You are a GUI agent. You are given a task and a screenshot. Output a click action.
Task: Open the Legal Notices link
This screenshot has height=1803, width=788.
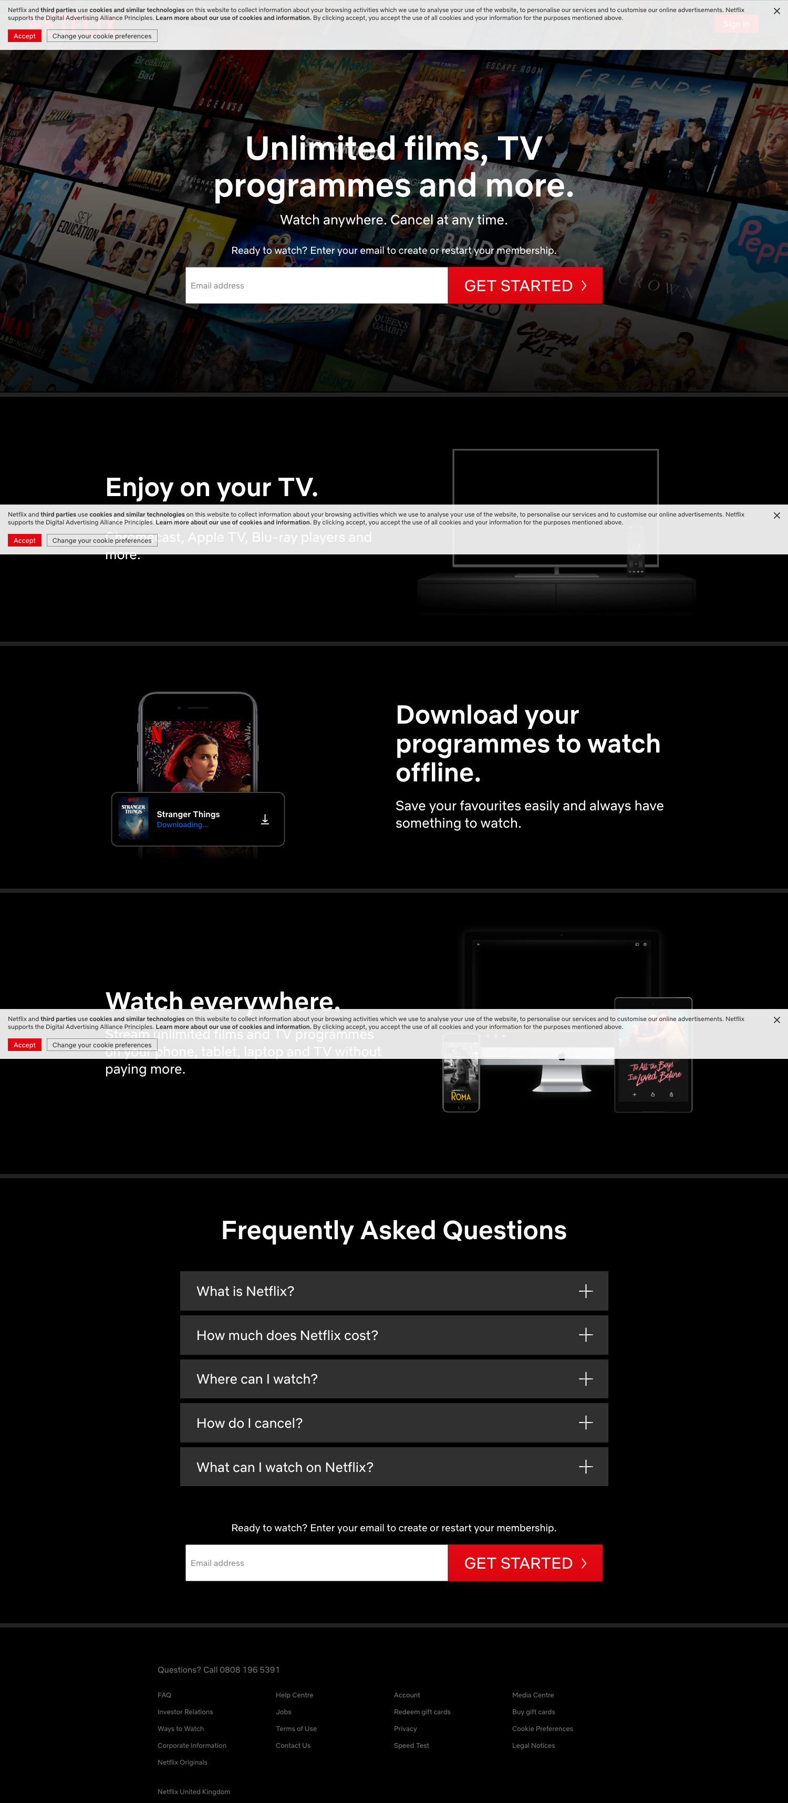tap(533, 1746)
